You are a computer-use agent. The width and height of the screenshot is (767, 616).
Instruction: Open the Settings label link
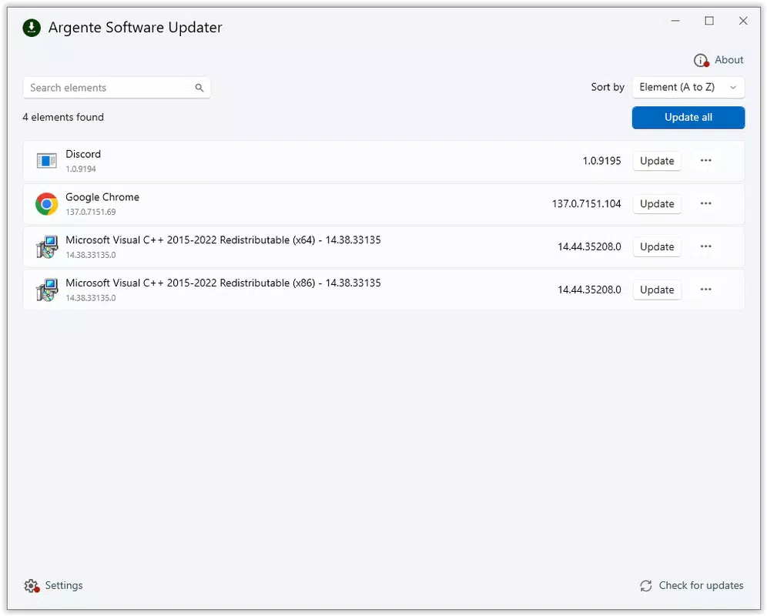point(64,586)
